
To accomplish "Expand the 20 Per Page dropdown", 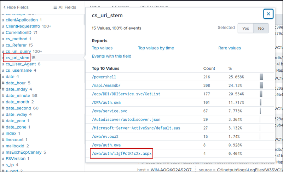I will (x=154, y=6).
